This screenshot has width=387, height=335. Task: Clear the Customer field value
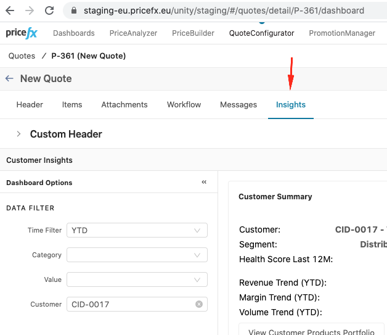click(199, 304)
